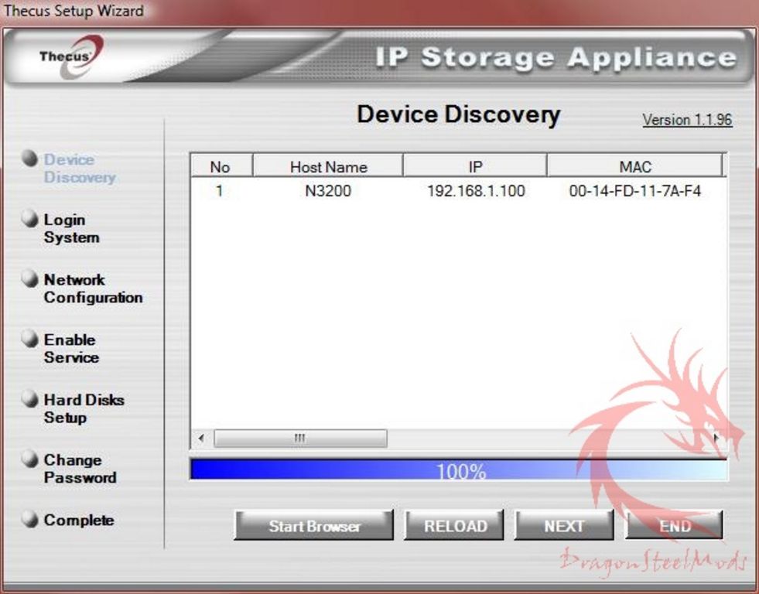The height and width of the screenshot is (594, 759).
Task: Go to Network Configuration step label
Action: [x=93, y=288]
